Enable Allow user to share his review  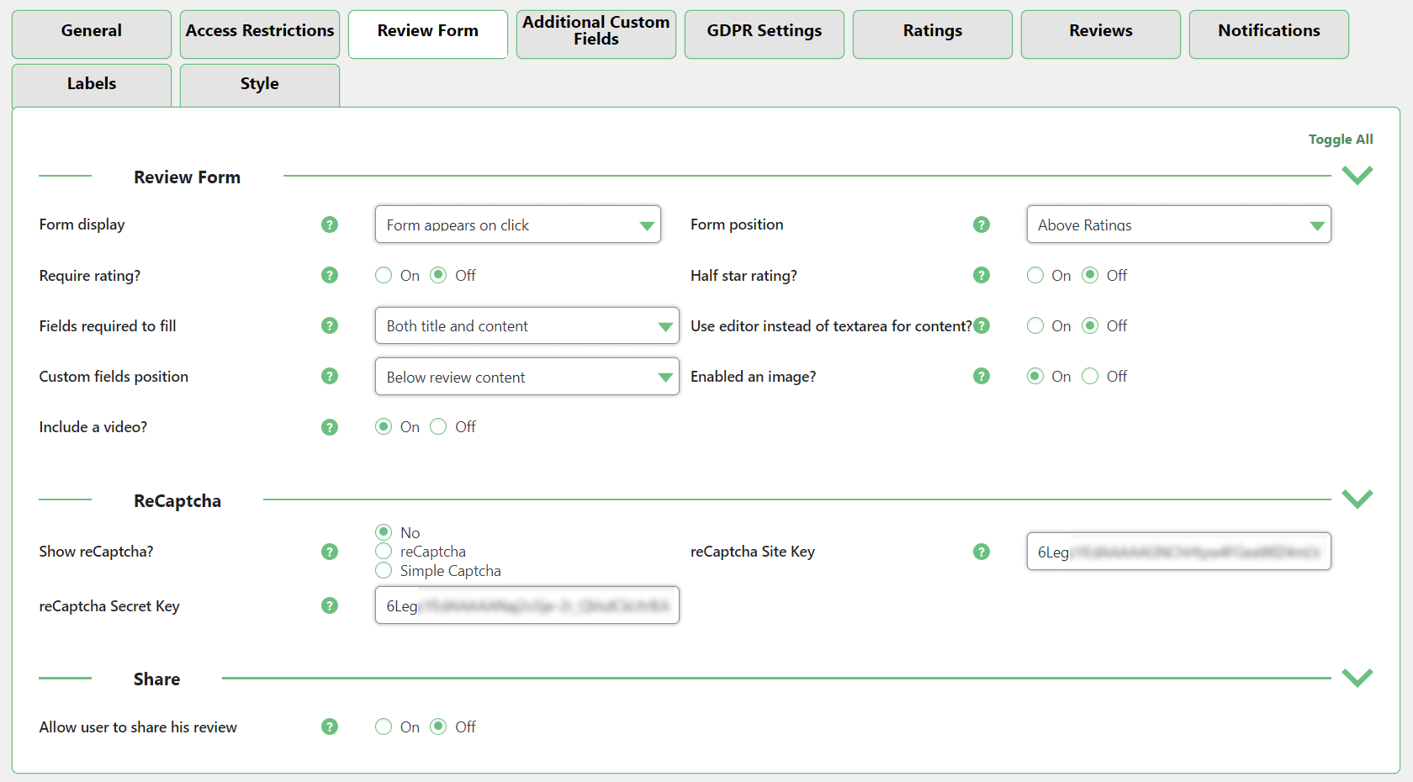pyautogui.click(x=384, y=727)
